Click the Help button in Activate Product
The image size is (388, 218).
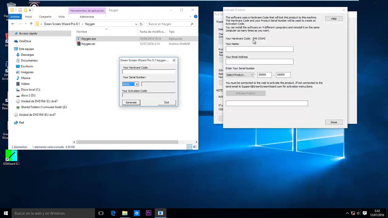[334, 19]
